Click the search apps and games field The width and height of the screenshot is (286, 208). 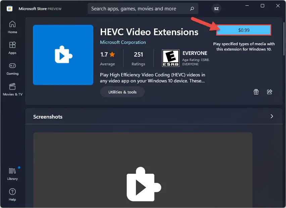click(x=143, y=9)
